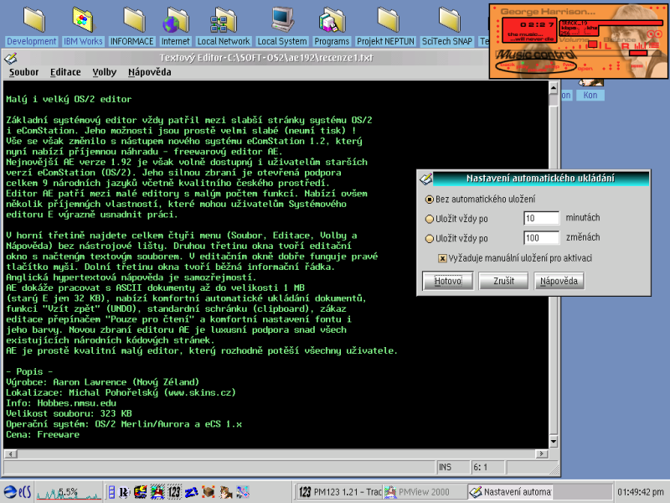This screenshot has width=670, height=503.
Task: Open the Editace menu
Action: point(65,72)
